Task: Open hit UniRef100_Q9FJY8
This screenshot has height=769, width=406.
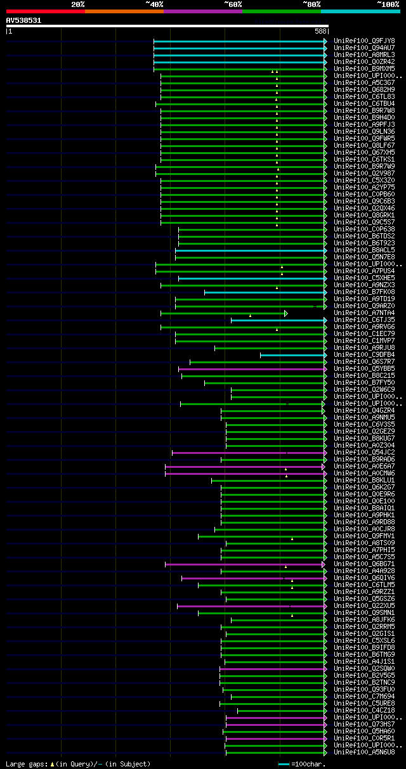Action: 364,41
